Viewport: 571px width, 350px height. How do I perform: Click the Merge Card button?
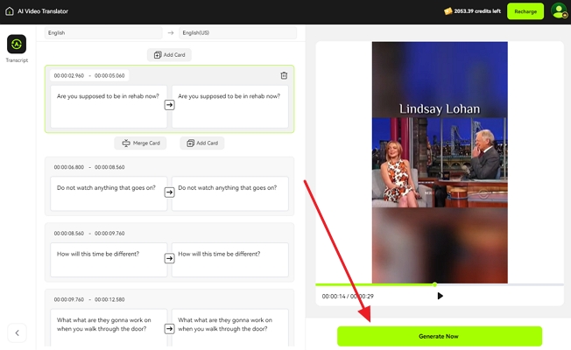click(x=140, y=143)
